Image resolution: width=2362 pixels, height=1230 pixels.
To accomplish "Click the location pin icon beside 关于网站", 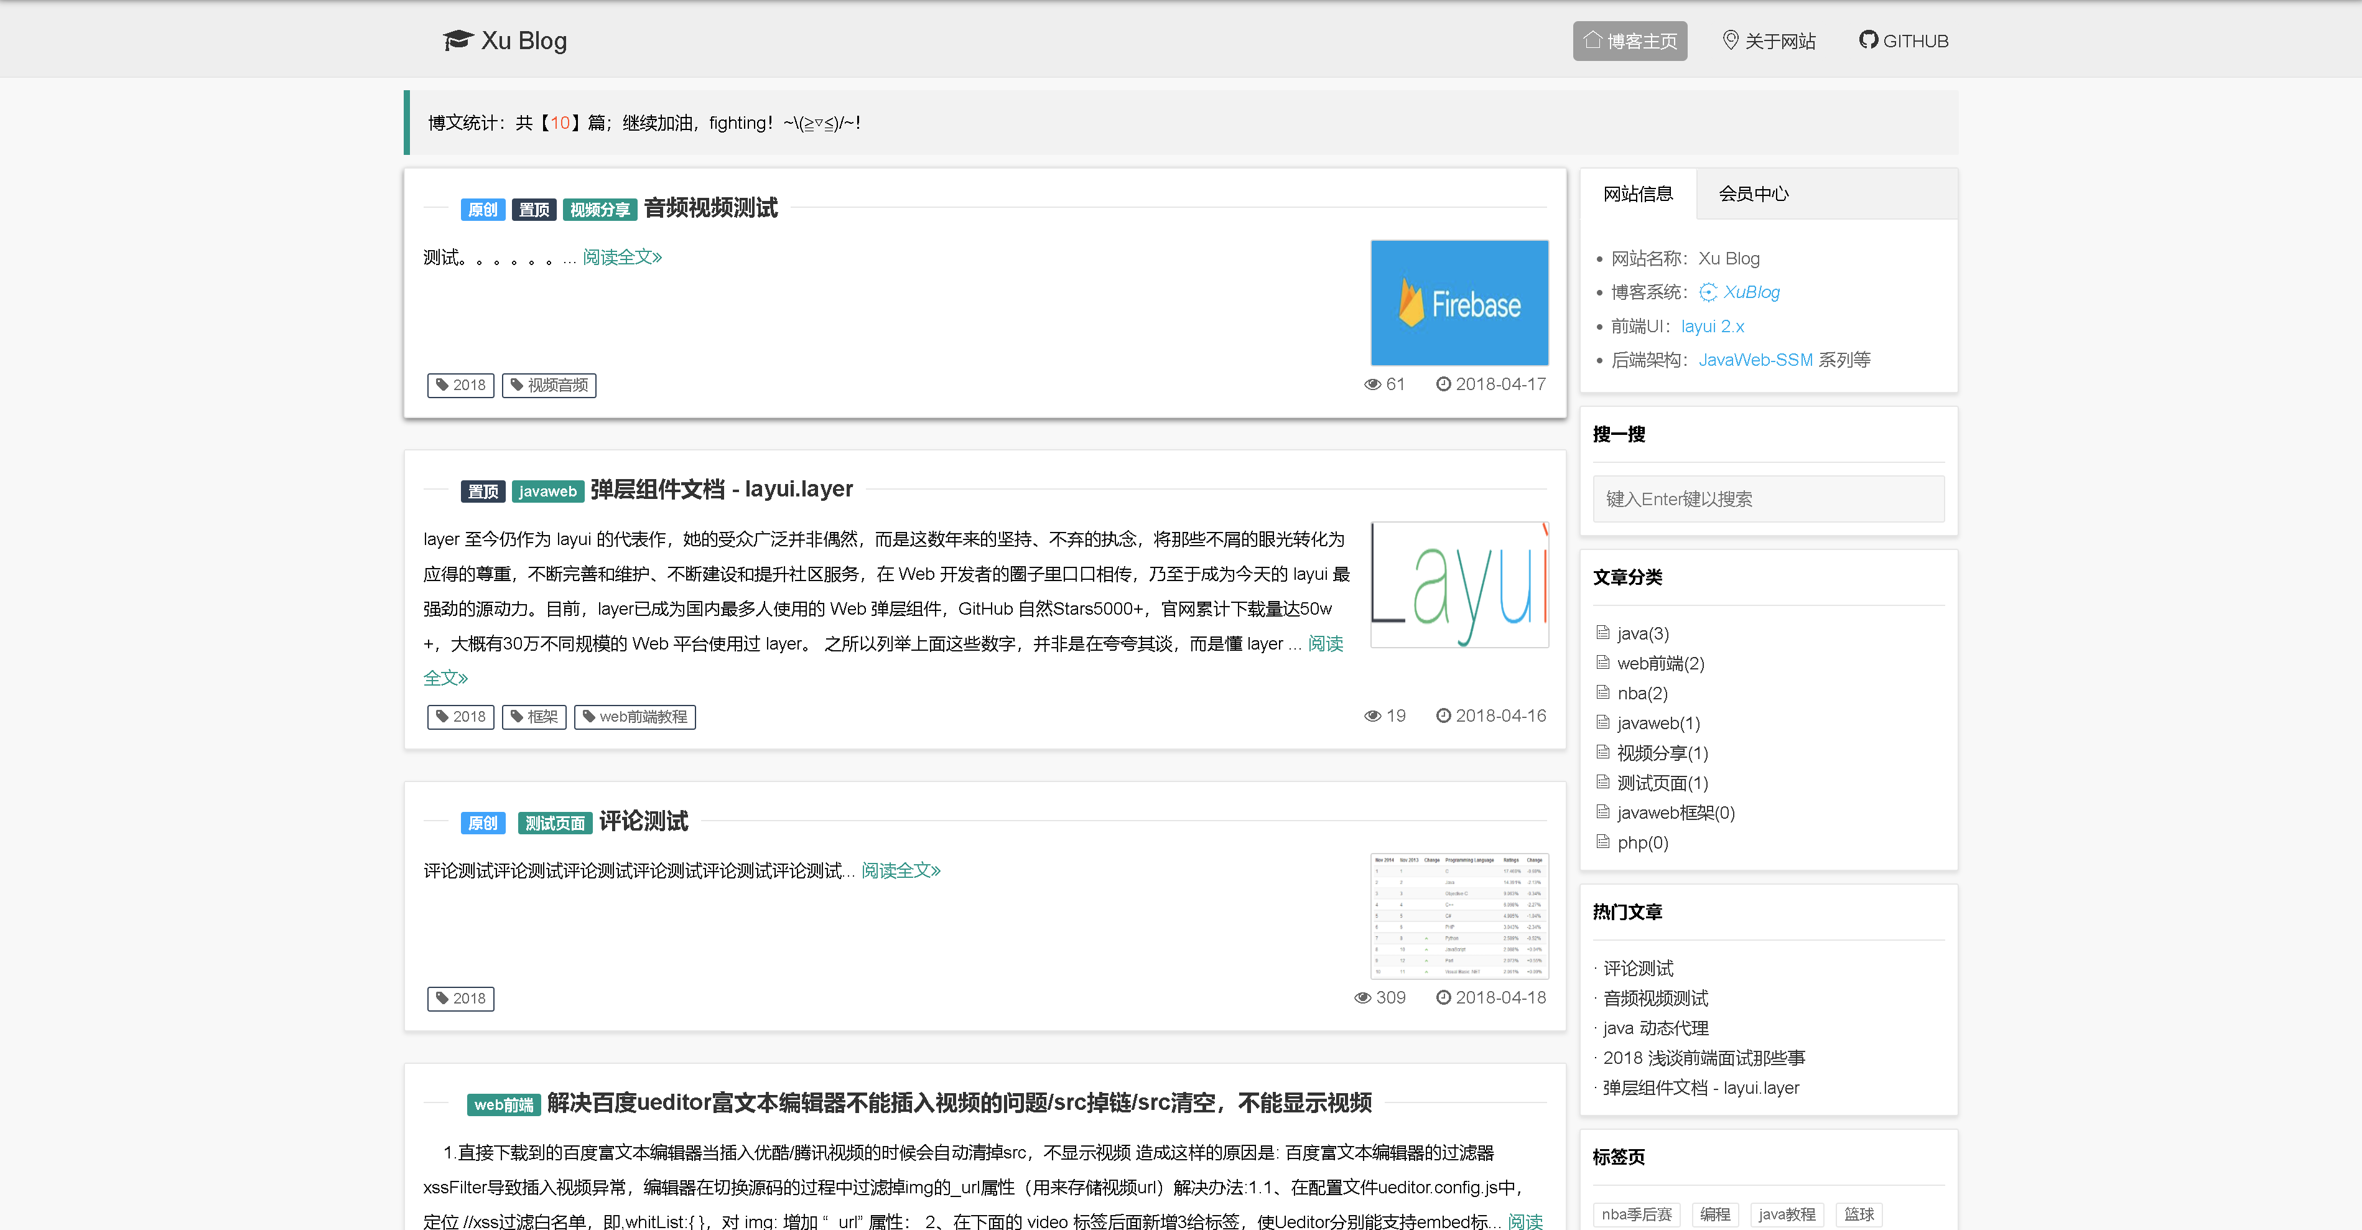I will 1730,40.
